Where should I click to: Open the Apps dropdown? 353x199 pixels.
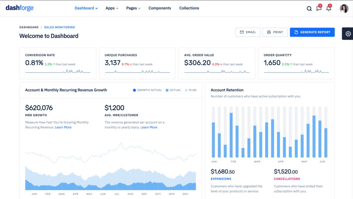(112, 8)
